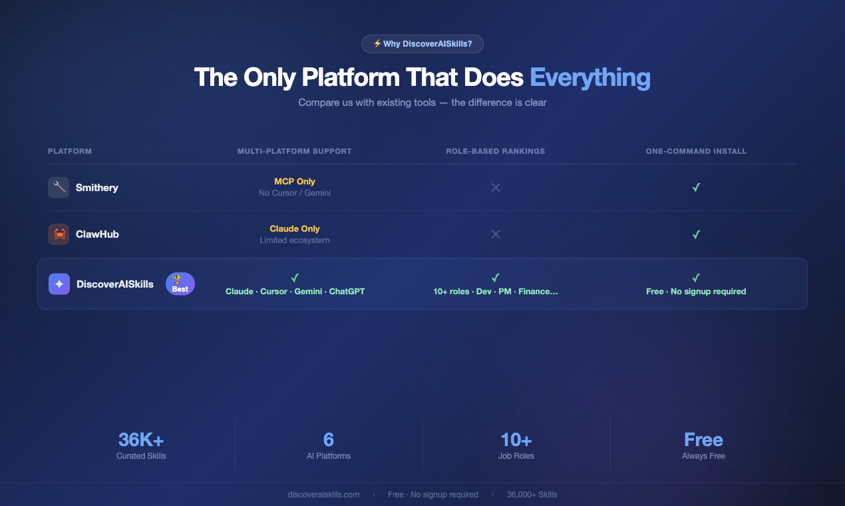Screen dimensions: 845x506
Task: Click Claude · Cursor · Gemini · ChatGPT text
Action: click(x=295, y=292)
